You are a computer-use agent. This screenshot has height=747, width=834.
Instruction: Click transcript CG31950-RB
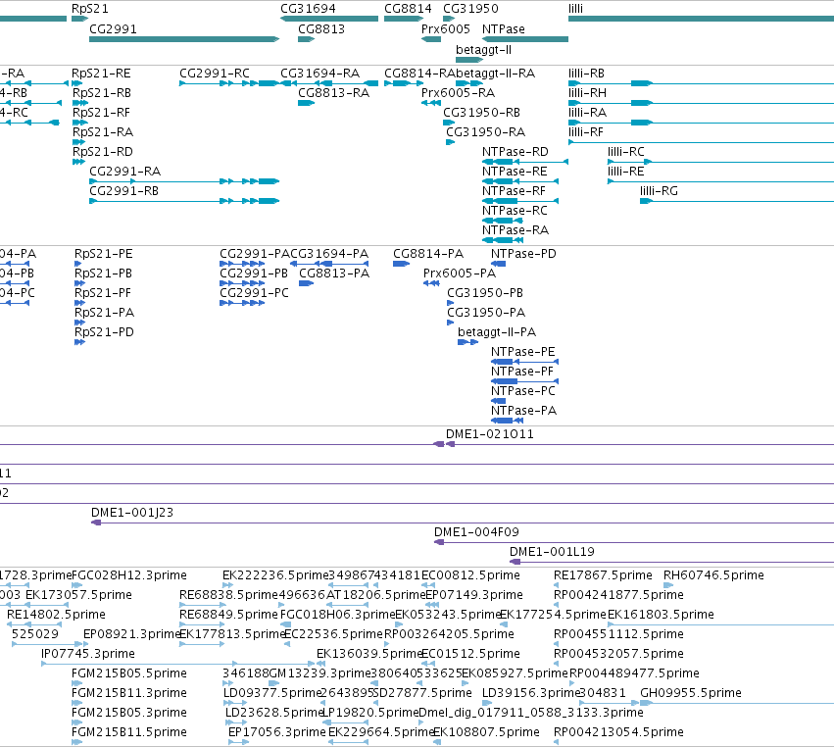click(481, 113)
